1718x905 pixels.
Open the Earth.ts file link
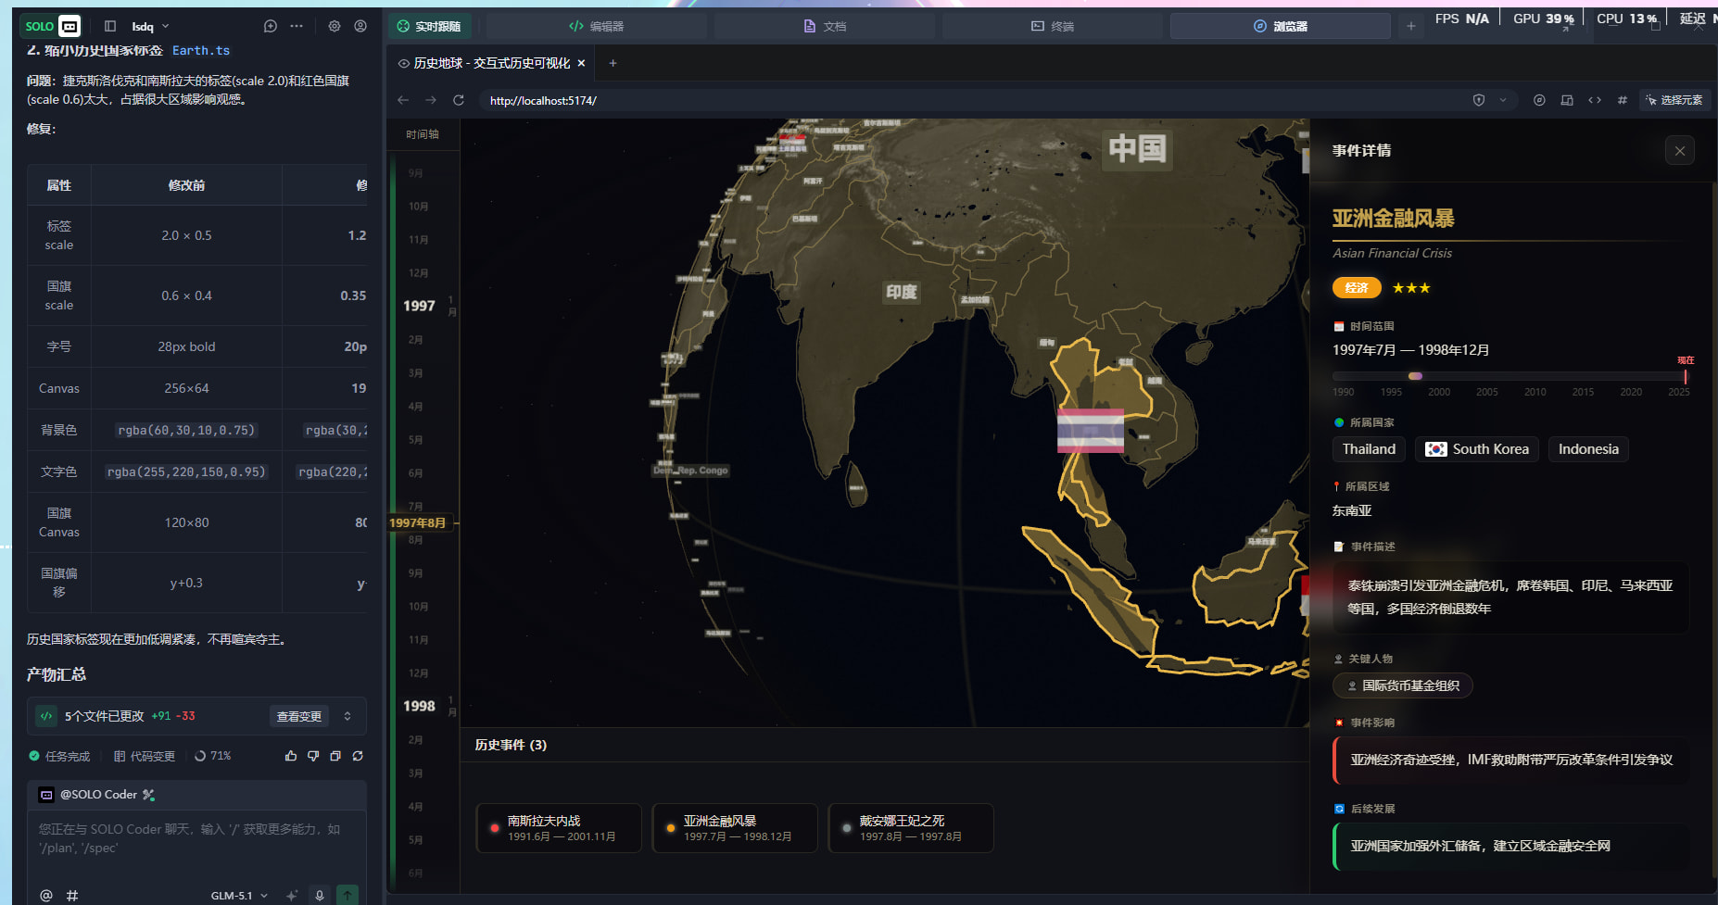[x=201, y=51]
